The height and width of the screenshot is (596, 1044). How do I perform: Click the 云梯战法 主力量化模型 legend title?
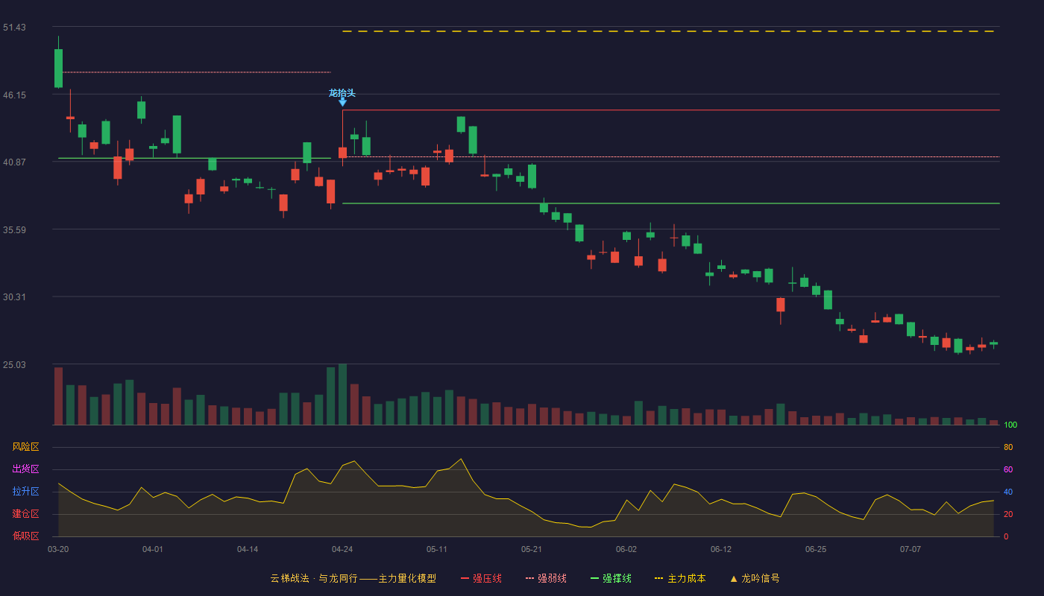(x=353, y=578)
